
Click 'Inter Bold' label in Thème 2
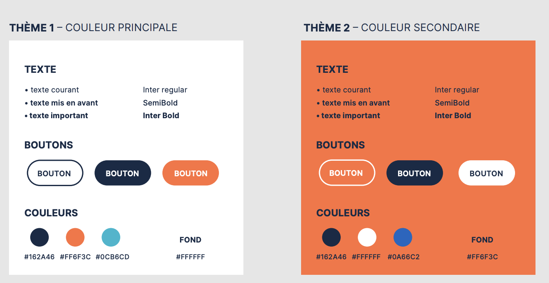(453, 116)
